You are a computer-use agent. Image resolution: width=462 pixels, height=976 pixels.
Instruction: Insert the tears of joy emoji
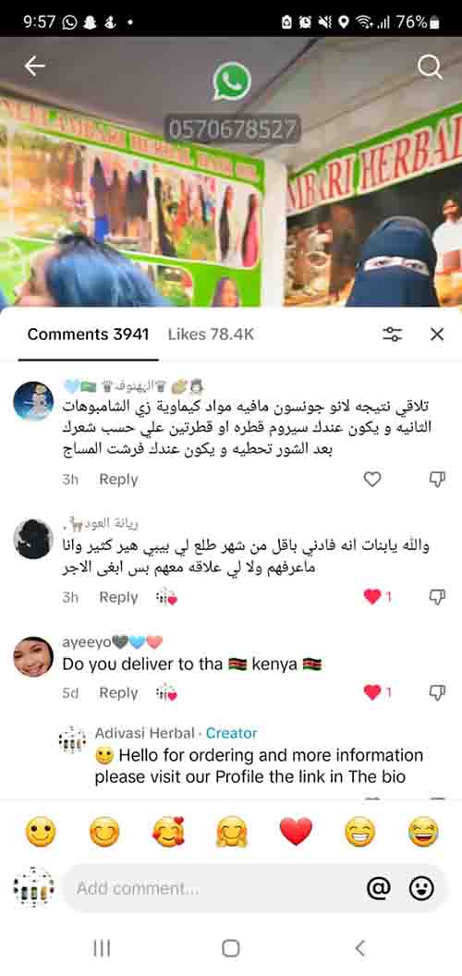pyautogui.click(x=423, y=832)
